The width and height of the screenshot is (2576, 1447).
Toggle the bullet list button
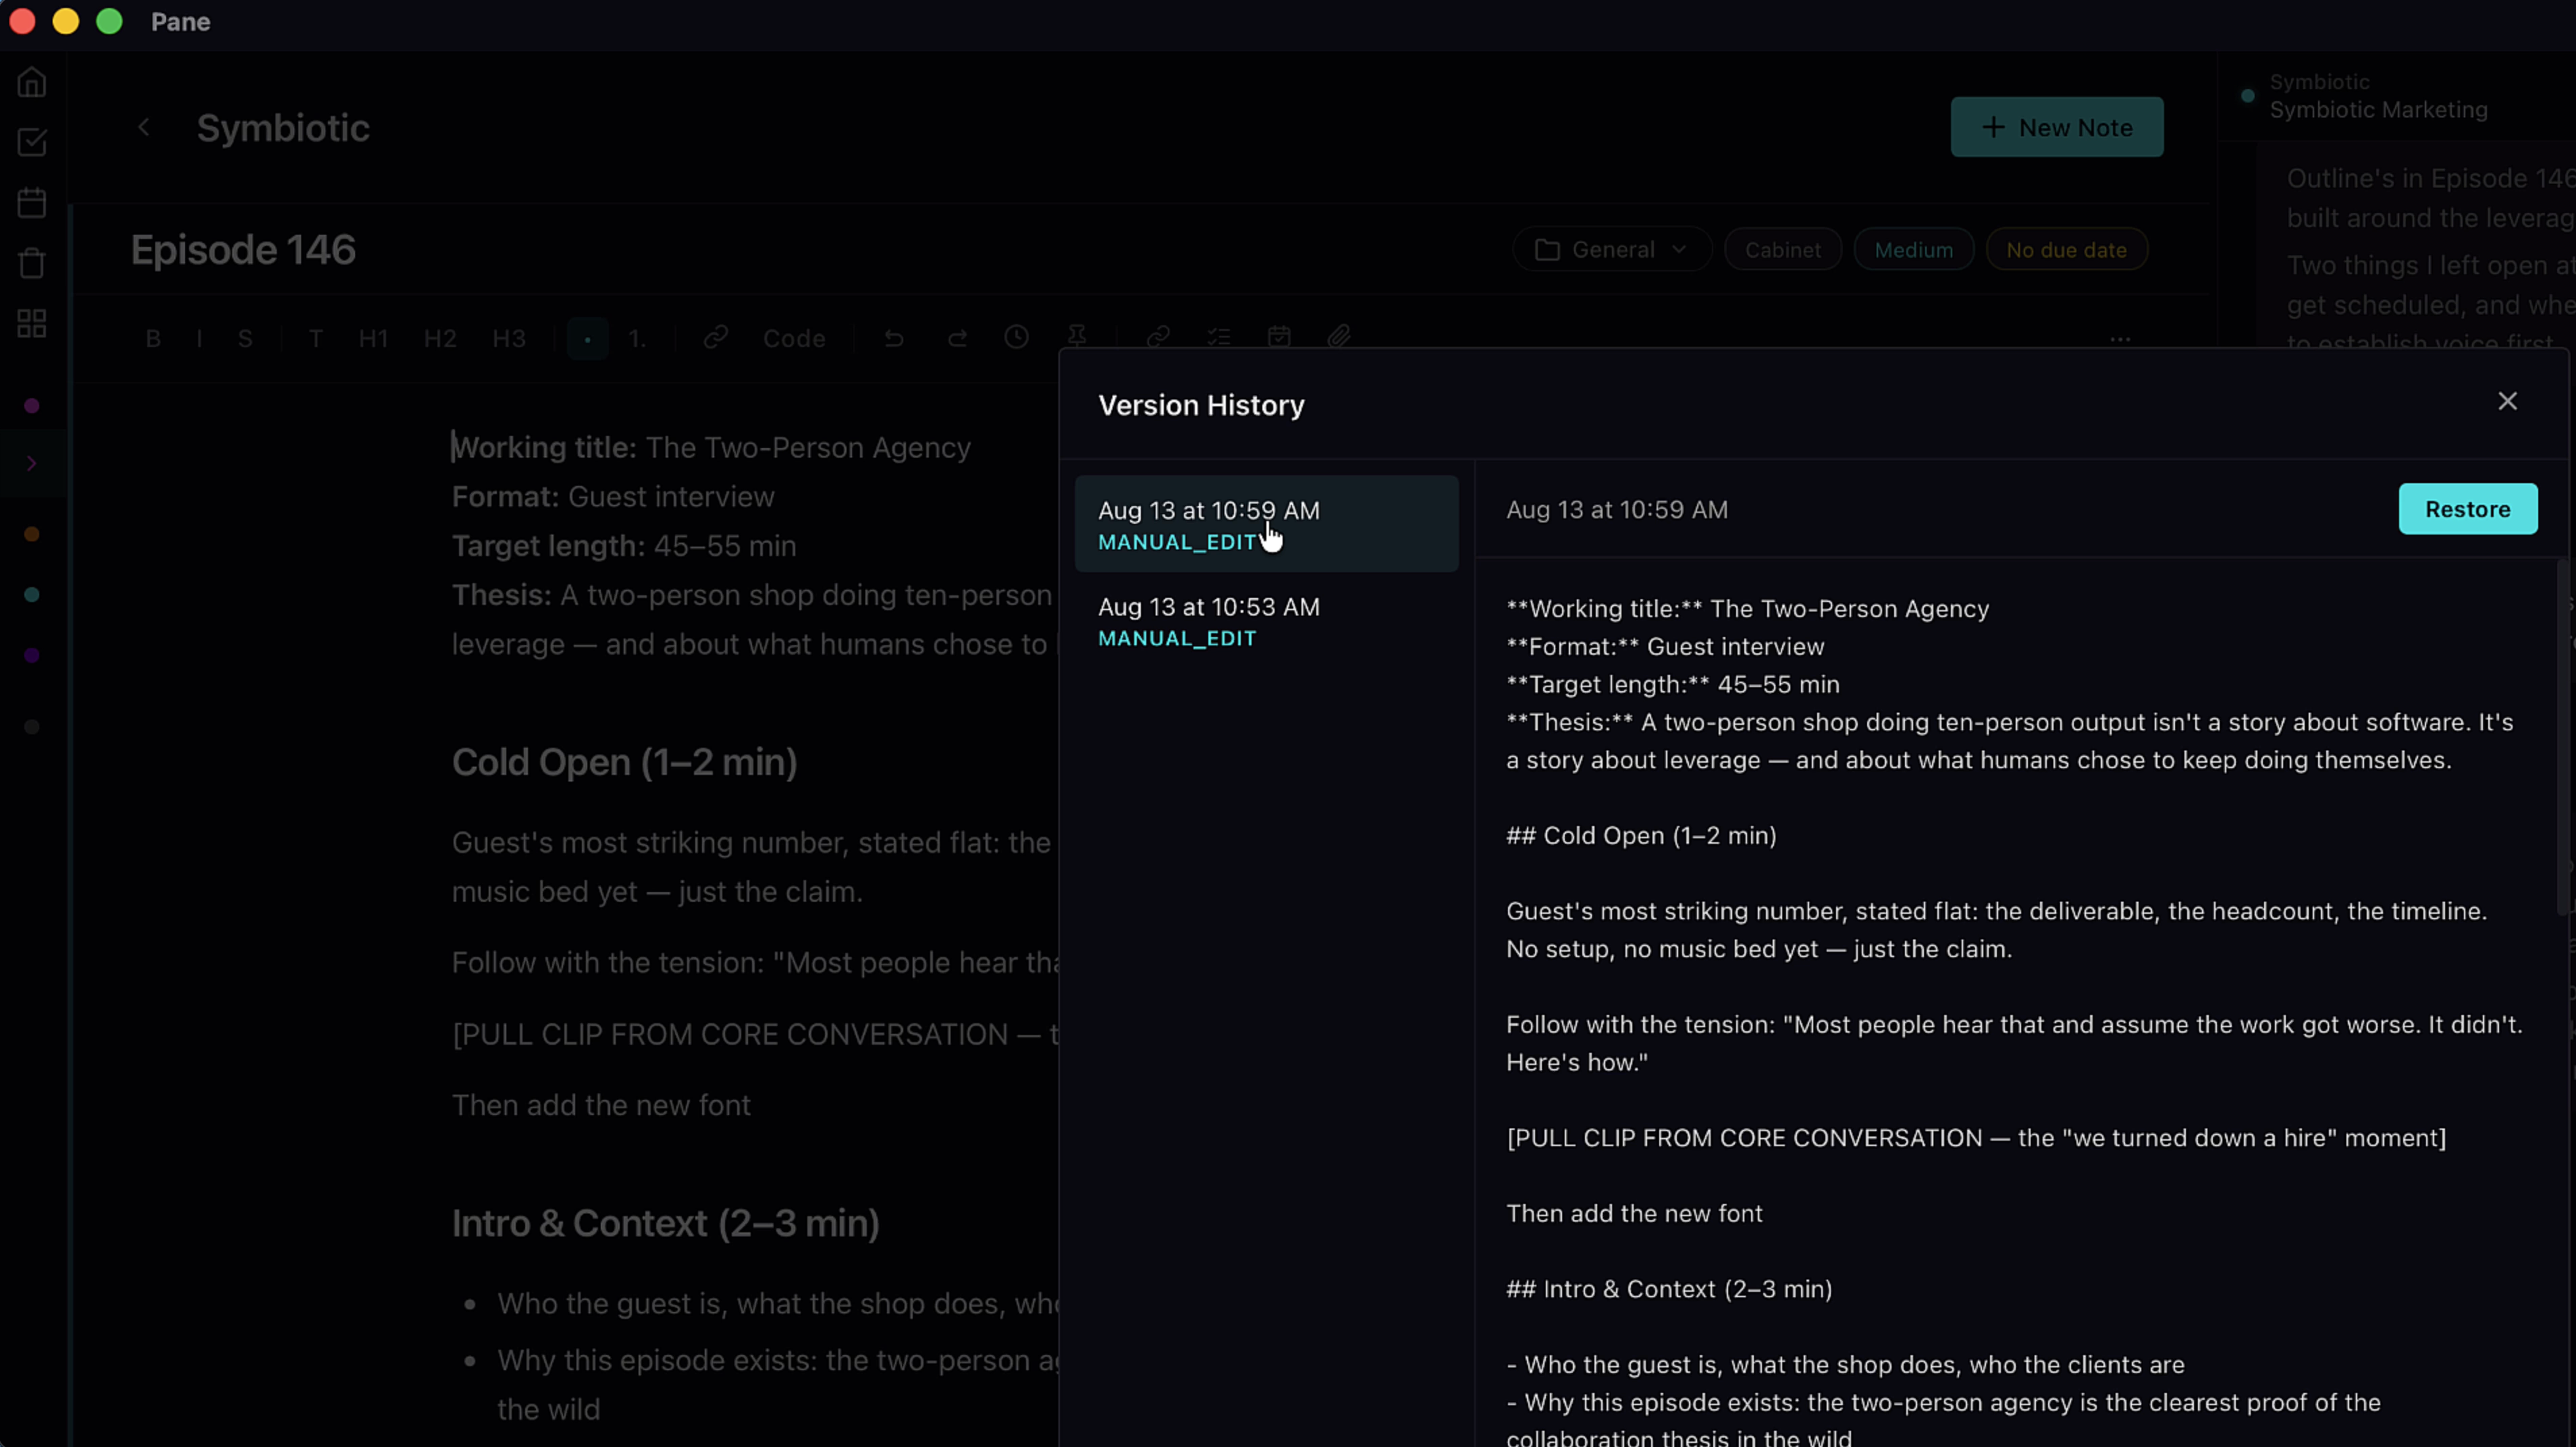click(x=588, y=338)
